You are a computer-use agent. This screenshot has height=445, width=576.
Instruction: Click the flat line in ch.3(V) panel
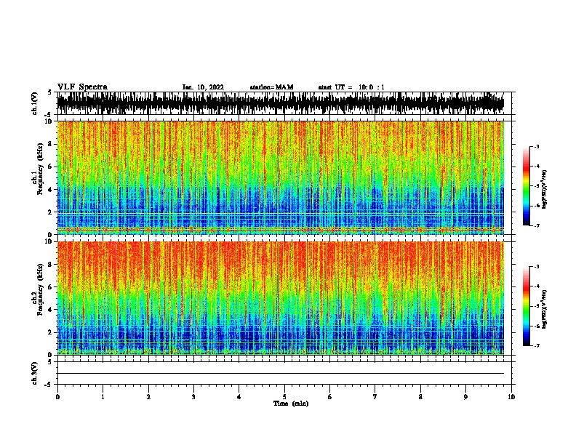click(x=280, y=374)
